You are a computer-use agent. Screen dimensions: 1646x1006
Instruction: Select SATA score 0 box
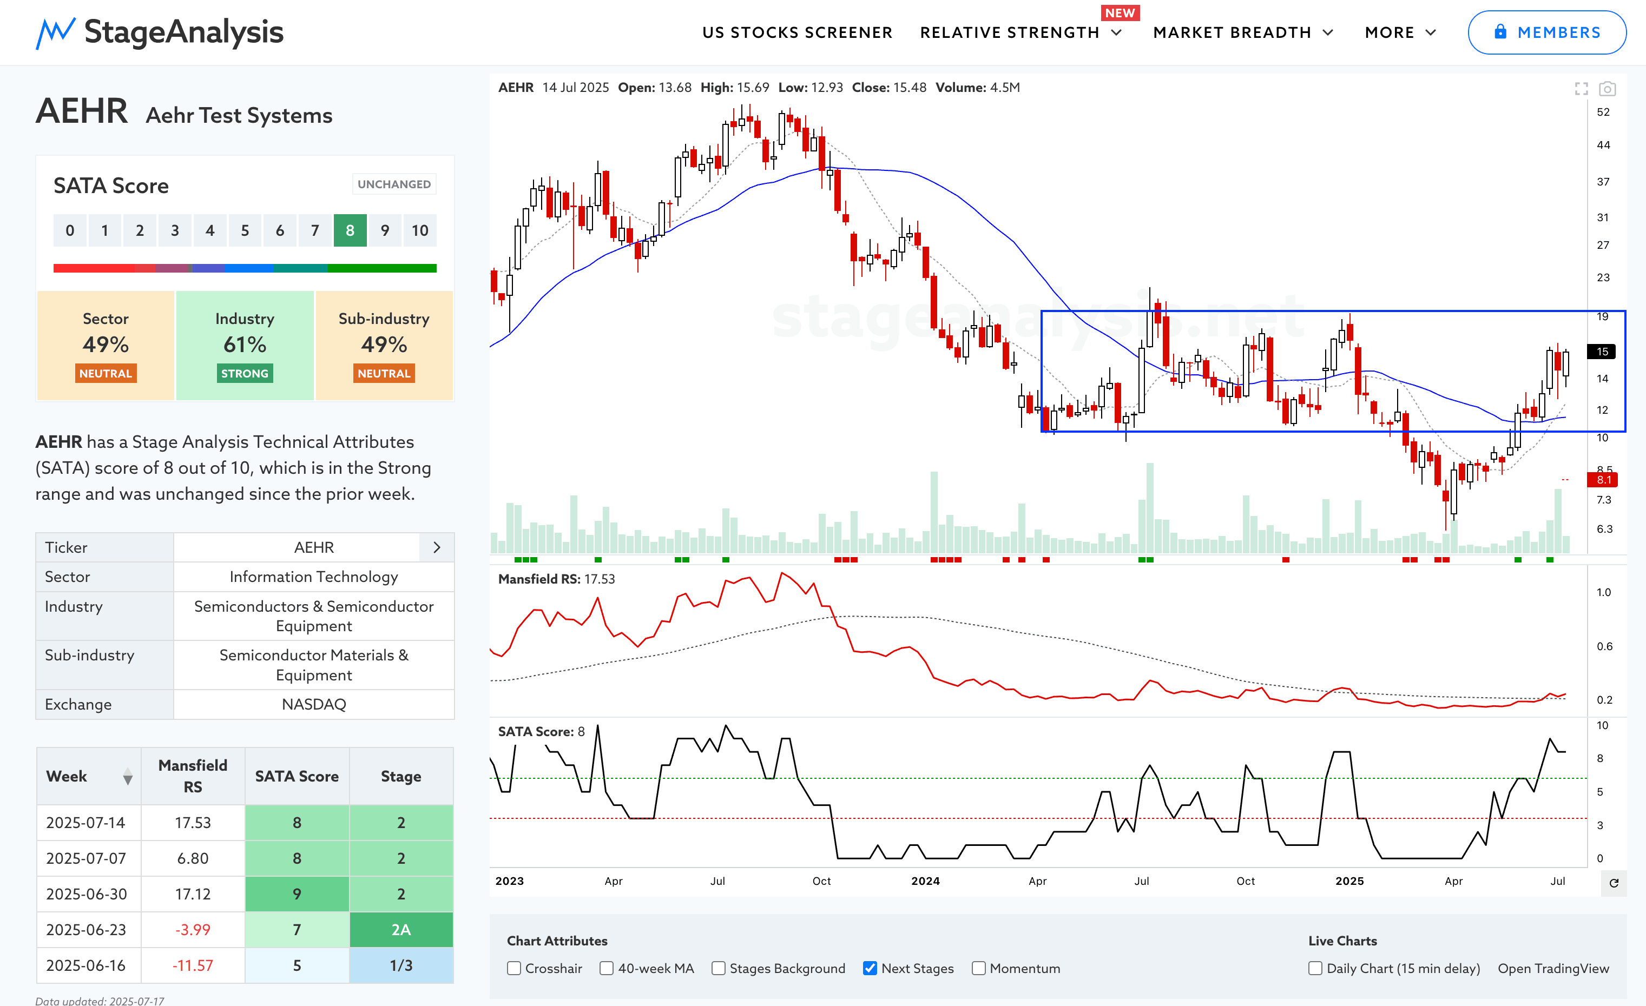(70, 230)
